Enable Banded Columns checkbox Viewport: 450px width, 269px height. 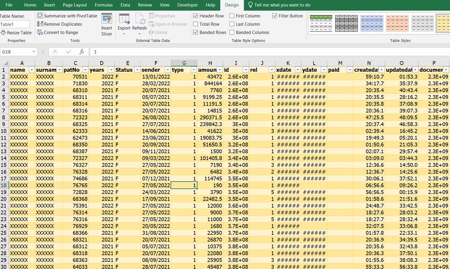coord(232,32)
